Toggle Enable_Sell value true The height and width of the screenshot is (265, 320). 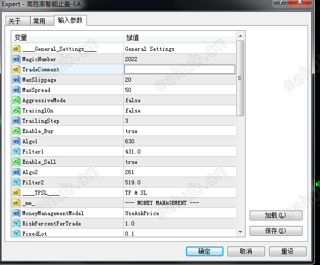coord(180,162)
